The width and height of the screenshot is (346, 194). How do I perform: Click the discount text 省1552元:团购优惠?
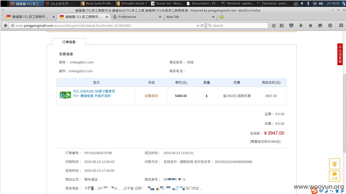(237, 96)
